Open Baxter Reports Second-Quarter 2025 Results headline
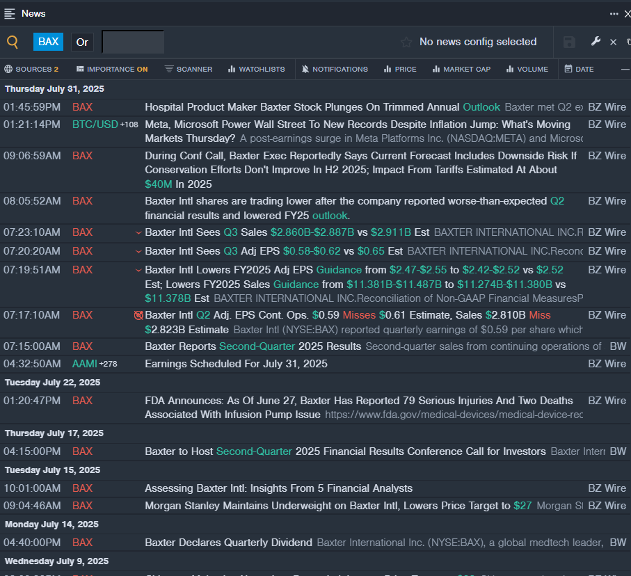This screenshot has height=576, width=631. [253, 346]
